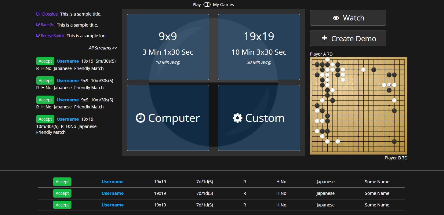Switch to My Games view
The width and height of the screenshot is (444, 215).
[x=223, y=5]
